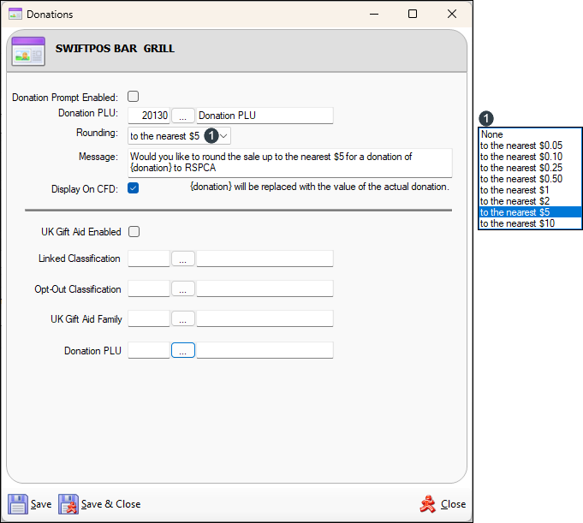Untick the Display On CFD checkbox

click(134, 188)
